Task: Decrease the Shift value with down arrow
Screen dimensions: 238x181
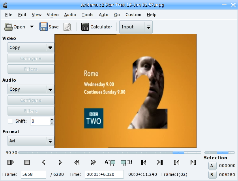Action: (52, 123)
